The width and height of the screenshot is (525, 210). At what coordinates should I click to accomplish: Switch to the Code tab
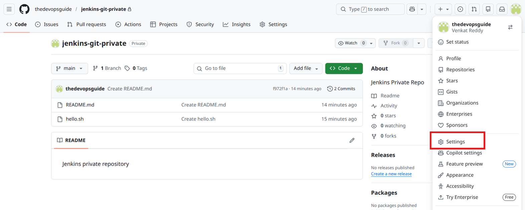17,24
